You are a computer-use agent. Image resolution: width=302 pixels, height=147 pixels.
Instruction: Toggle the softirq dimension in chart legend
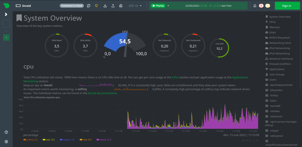click(x=31, y=139)
